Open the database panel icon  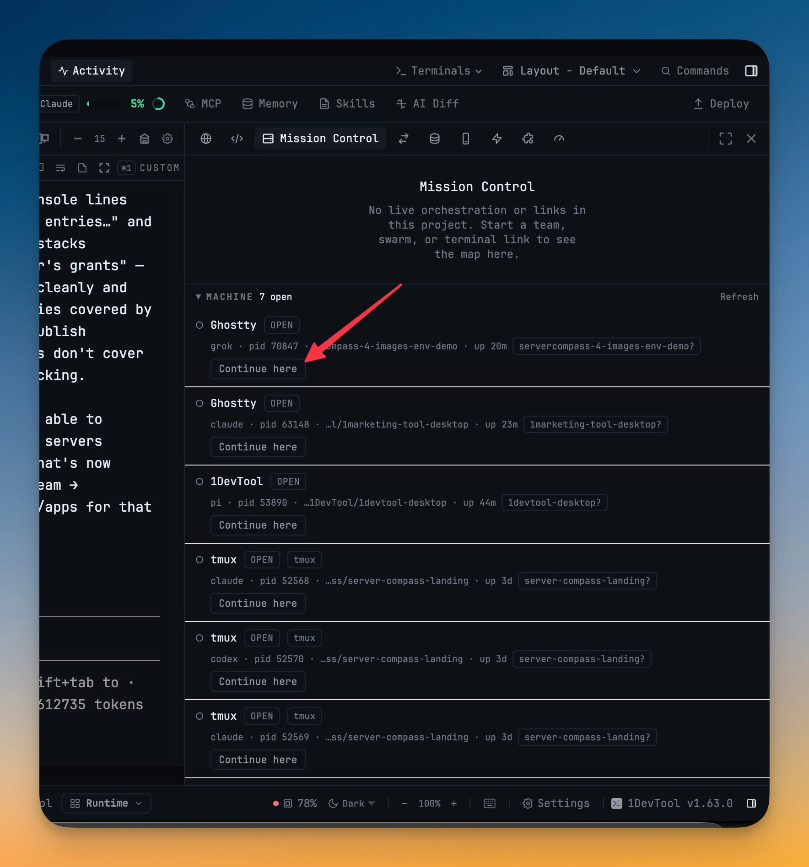(435, 139)
